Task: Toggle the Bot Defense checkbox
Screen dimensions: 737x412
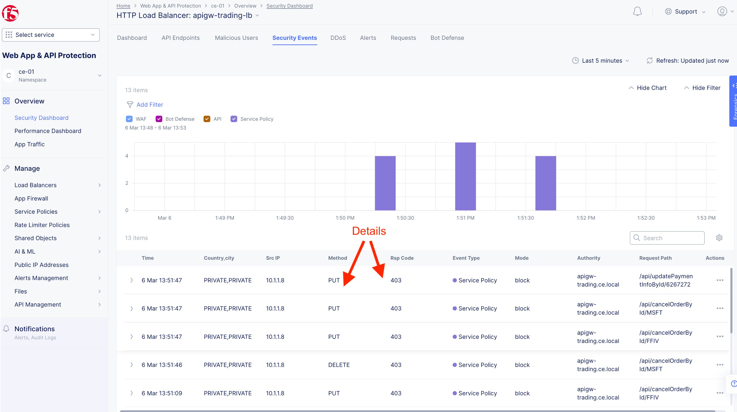Action: coord(159,119)
